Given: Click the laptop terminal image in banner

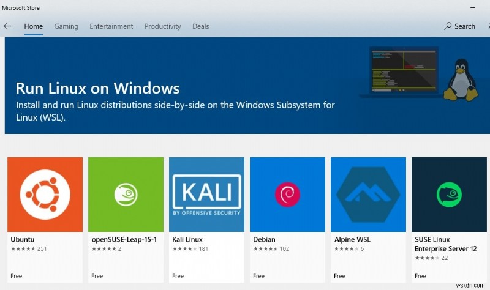Looking at the screenshot, I should click(x=403, y=72).
